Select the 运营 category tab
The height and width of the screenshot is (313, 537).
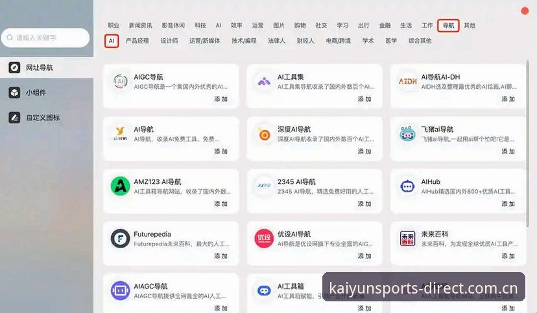(x=257, y=25)
